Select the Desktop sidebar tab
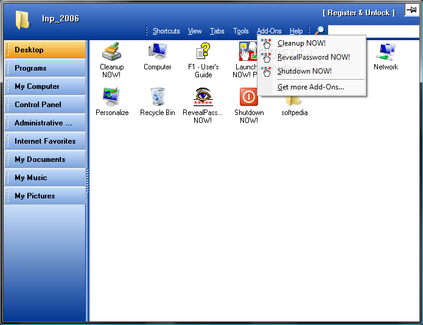 [x=45, y=50]
